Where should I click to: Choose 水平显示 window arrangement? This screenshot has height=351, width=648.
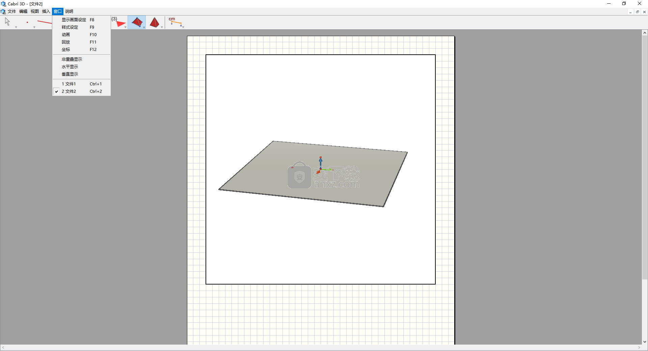click(81, 67)
